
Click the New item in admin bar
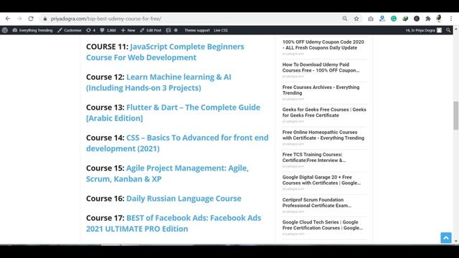[128, 30]
